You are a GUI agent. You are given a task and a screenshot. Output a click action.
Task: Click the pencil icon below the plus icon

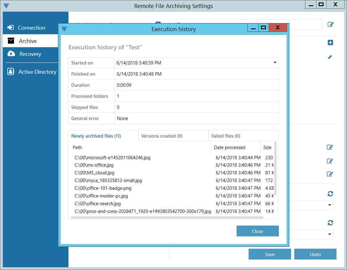pyautogui.click(x=330, y=57)
